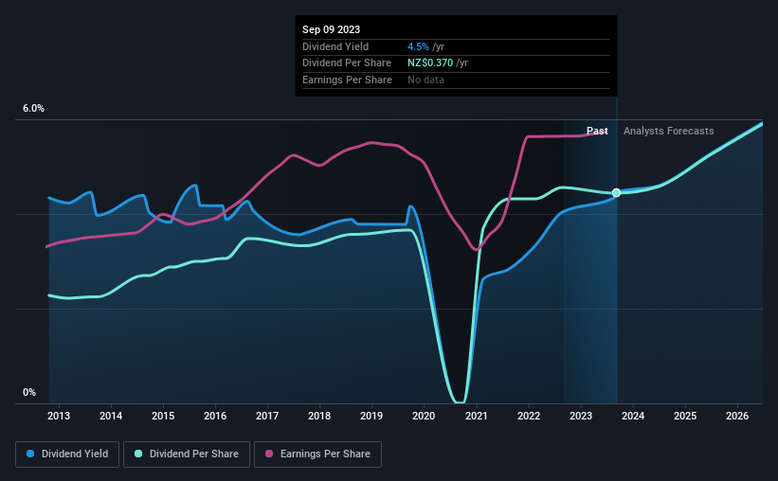Click the Analysts Forecasts section label
Screen dimensions: 778x481
(x=669, y=131)
